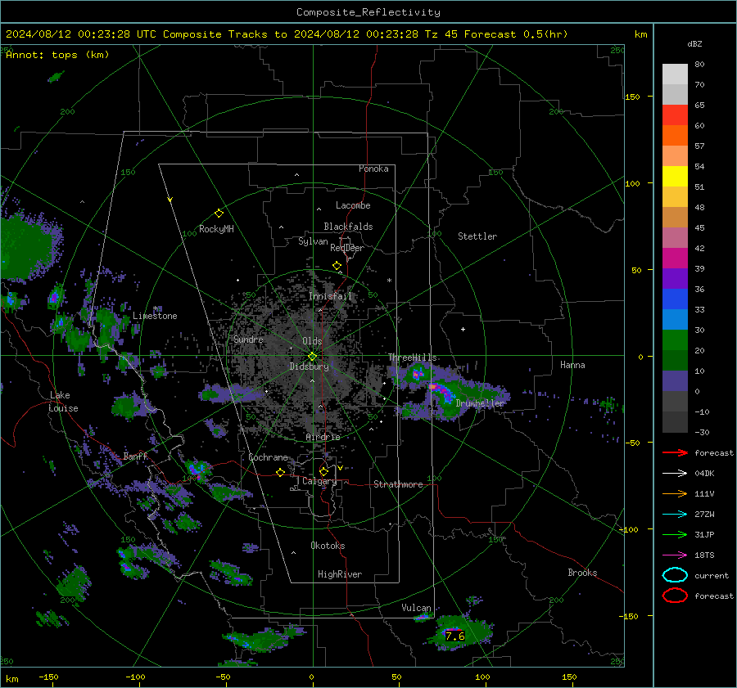
Task: Pick the yellow 54-51 dBZ swatch
Action: point(675,176)
